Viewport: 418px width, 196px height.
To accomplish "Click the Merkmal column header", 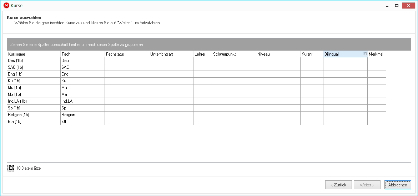I will coord(377,54).
